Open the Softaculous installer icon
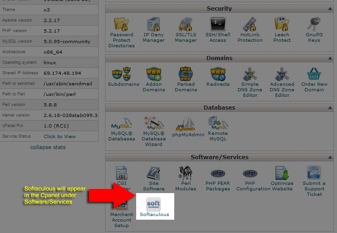The height and width of the screenshot is (233, 337). point(155,206)
